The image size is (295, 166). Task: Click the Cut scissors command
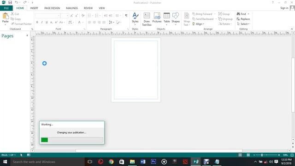click(15, 14)
